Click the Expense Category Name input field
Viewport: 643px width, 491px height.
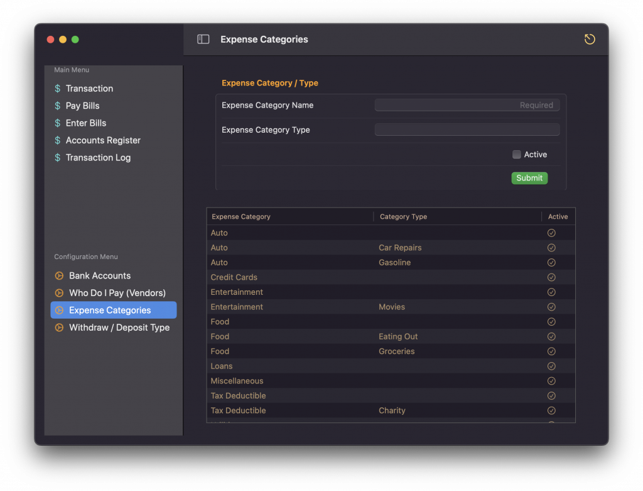[x=467, y=105]
